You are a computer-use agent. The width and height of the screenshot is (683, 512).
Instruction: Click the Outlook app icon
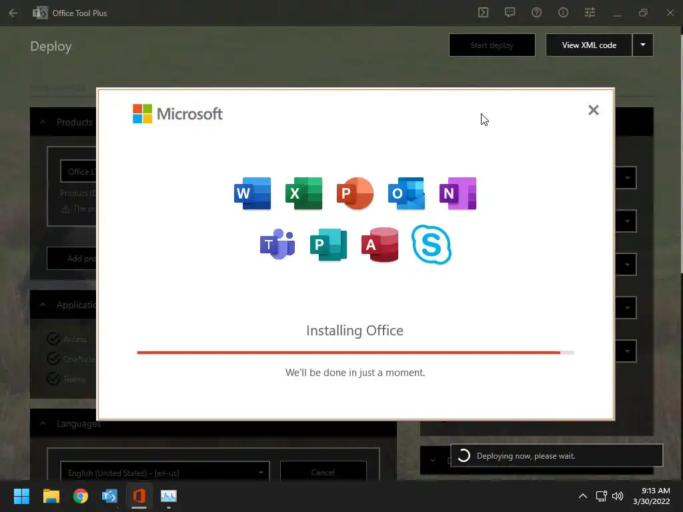tap(406, 193)
